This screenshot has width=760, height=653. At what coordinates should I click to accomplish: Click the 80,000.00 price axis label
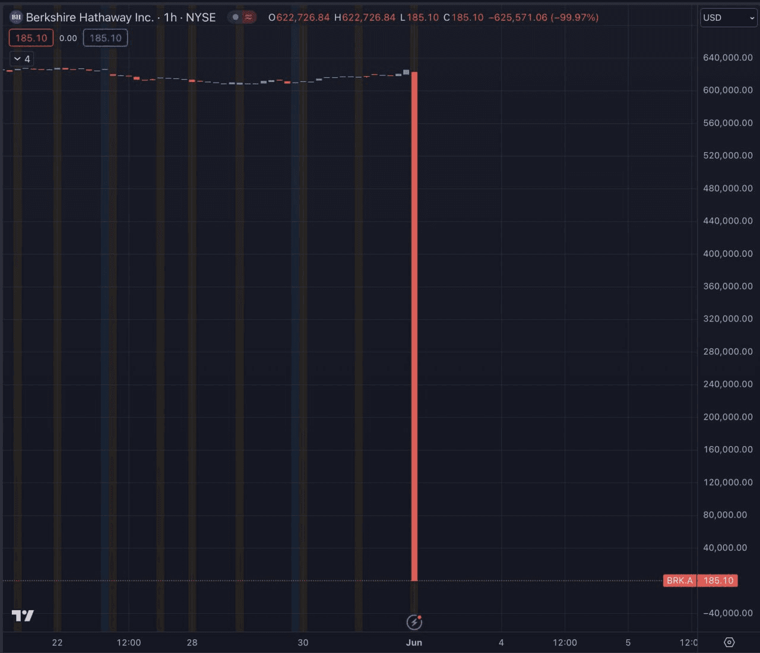pyautogui.click(x=725, y=515)
